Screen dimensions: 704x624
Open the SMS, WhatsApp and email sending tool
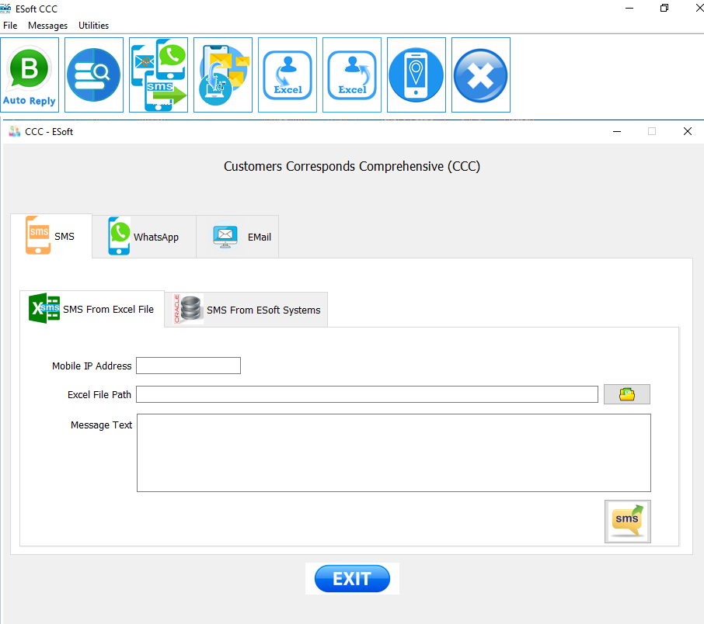(x=159, y=75)
